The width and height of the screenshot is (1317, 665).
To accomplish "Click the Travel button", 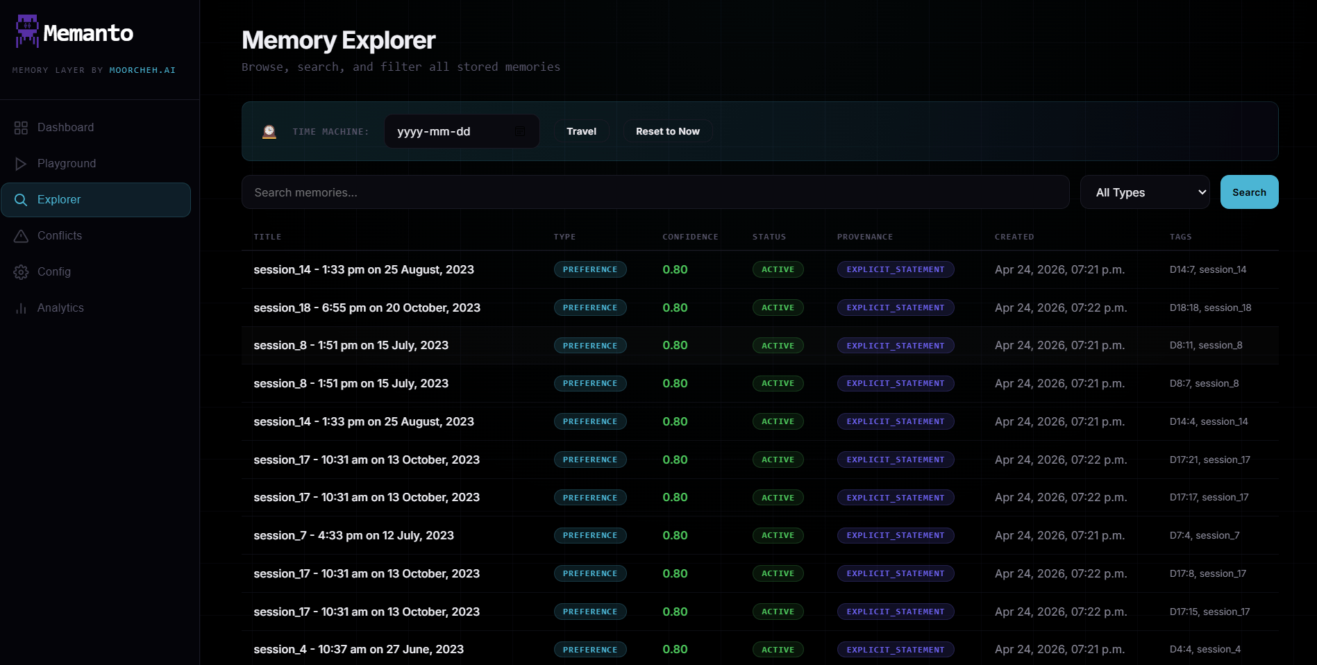I will pos(581,131).
